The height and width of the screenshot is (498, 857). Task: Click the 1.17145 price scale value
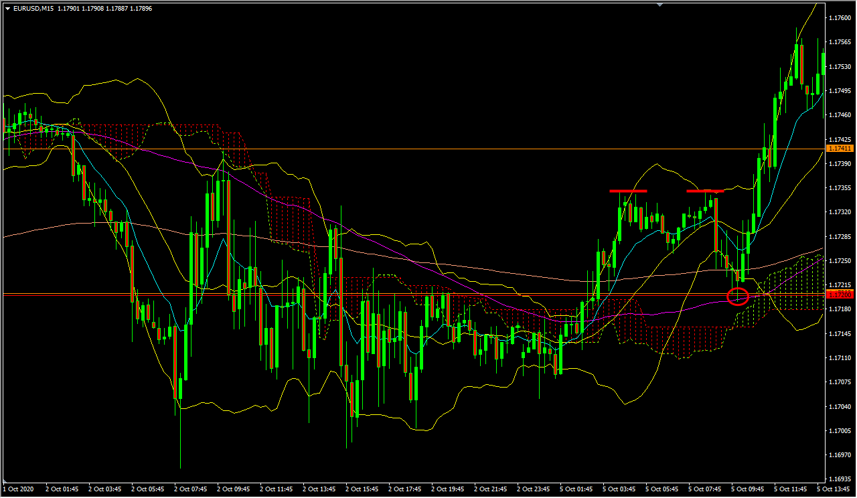(x=840, y=333)
